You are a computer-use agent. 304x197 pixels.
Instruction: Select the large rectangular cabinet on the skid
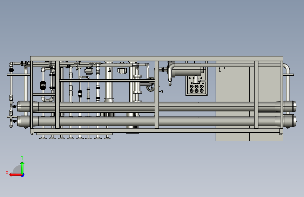(249, 101)
